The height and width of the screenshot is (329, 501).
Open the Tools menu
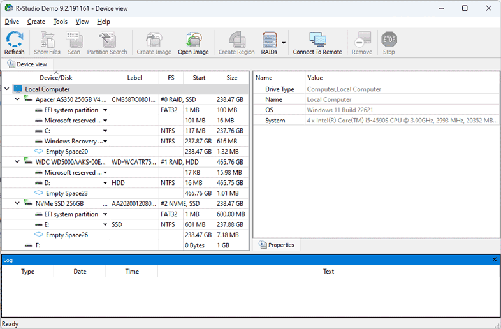click(x=61, y=22)
